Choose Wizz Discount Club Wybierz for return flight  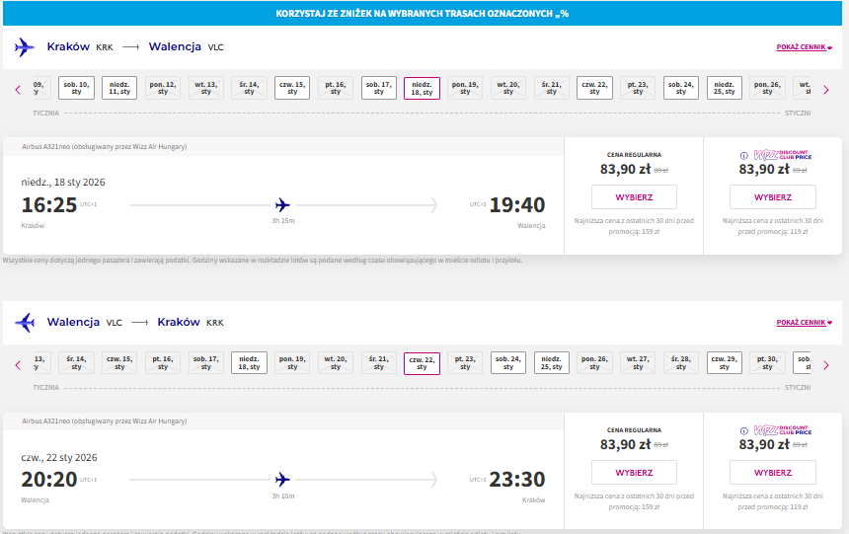coord(773,472)
